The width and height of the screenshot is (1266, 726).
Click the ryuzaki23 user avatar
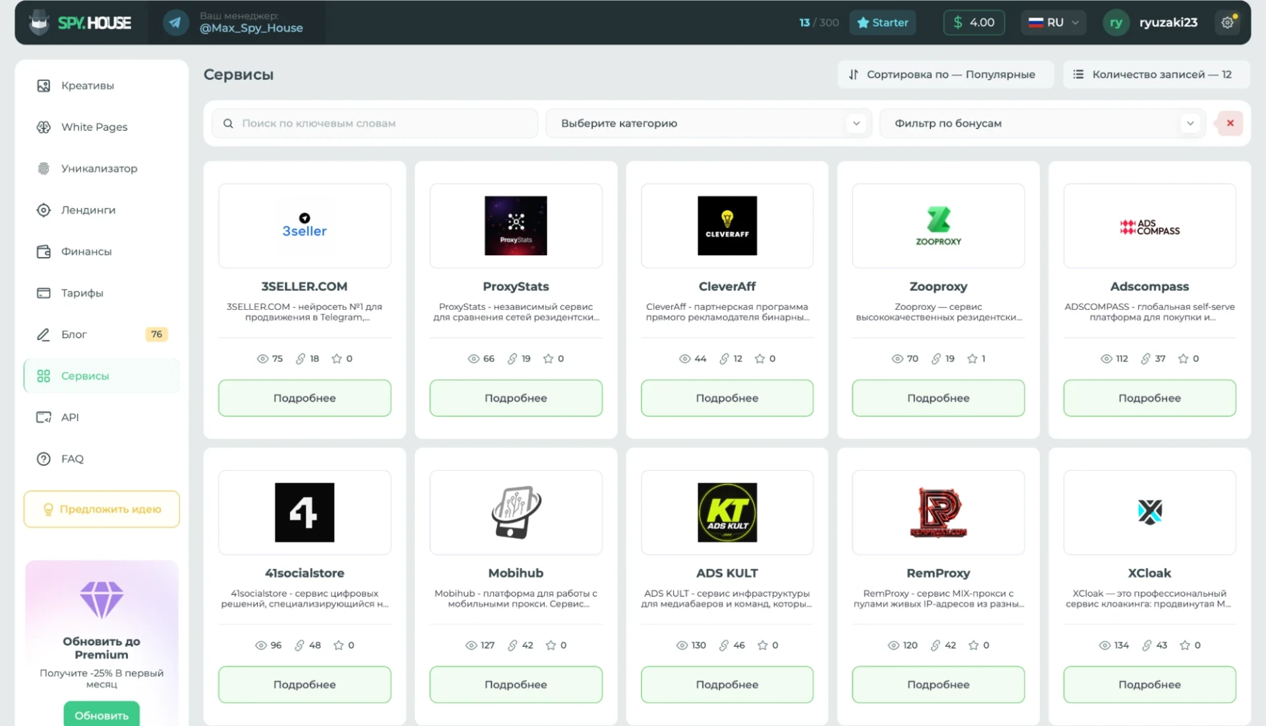point(1116,22)
